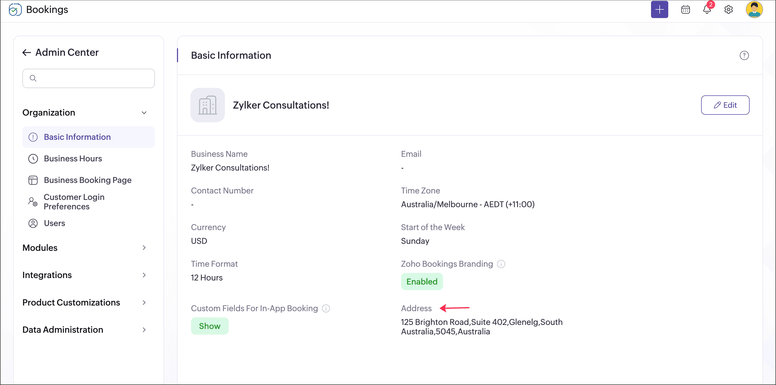Select Customer Login Preferences
Viewport: 776px width, 385px height.
[x=74, y=202]
